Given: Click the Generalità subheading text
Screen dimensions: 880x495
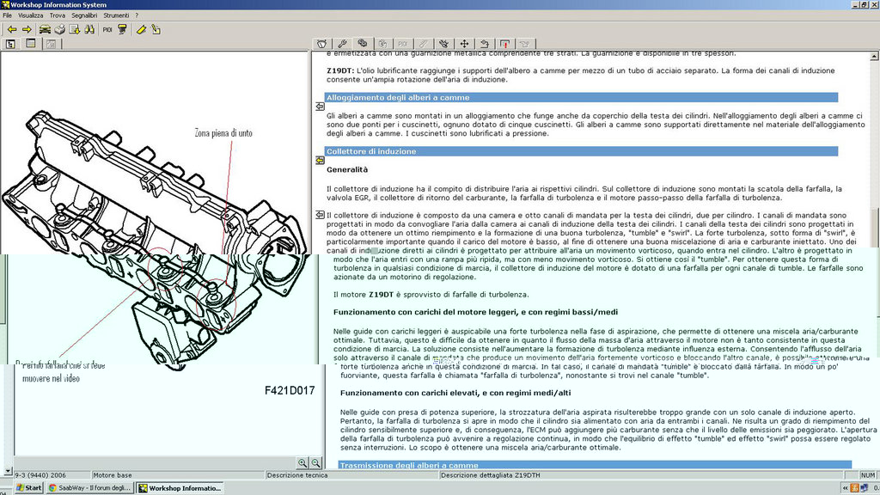Looking at the screenshot, I should point(347,169).
